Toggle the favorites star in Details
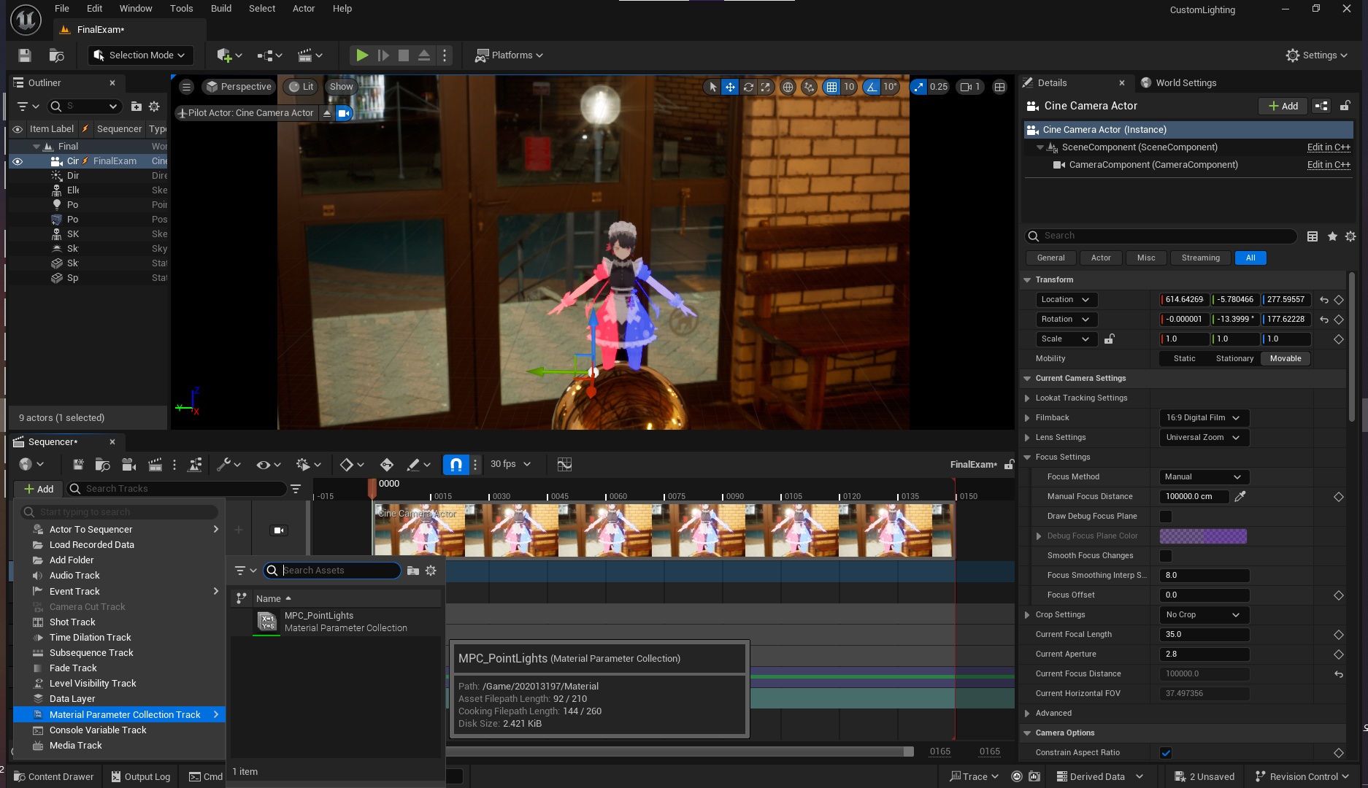 pos(1332,236)
